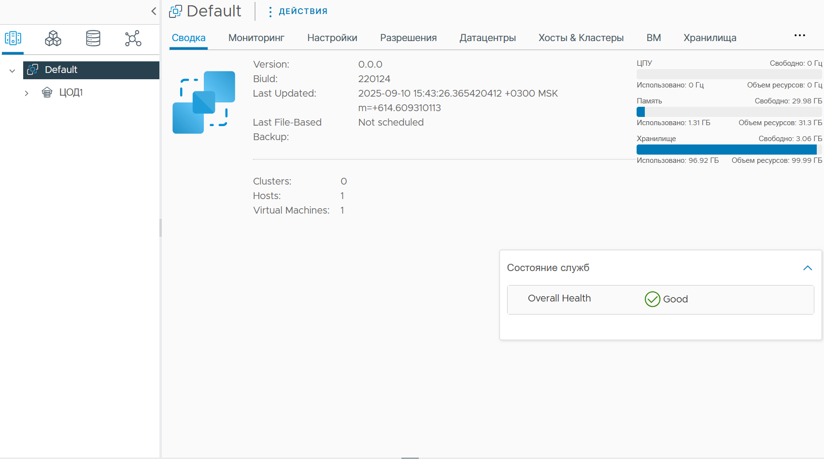
Task: Click the Default icon in the header
Action: pyautogui.click(x=175, y=11)
